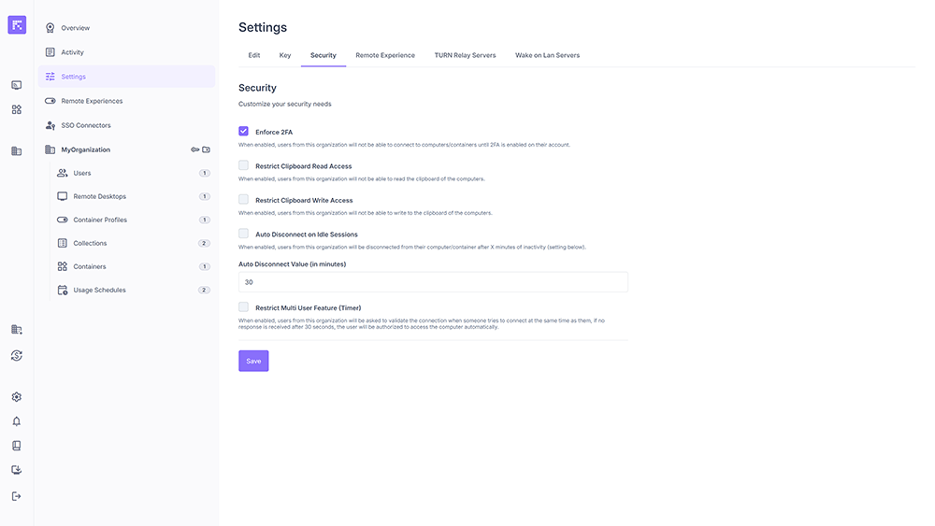Enable Restrict Multi User Feature checkbox
This screenshot has width=935, height=526.
click(x=244, y=306)
